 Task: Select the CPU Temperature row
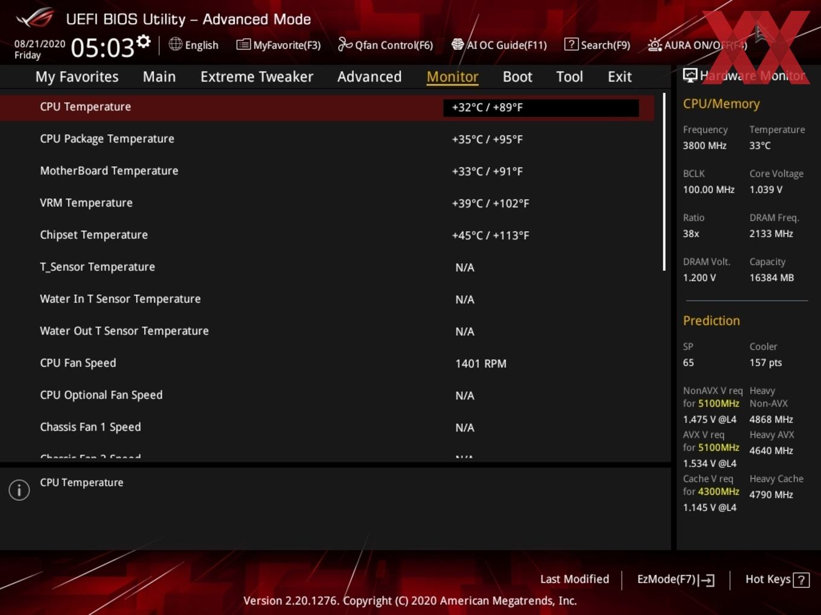[327, 107]
